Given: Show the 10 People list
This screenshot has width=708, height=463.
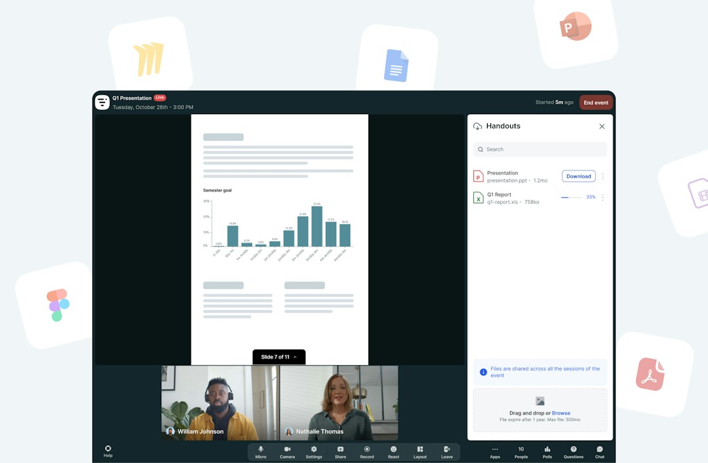Looking at the screenshot, I should 521,452.
